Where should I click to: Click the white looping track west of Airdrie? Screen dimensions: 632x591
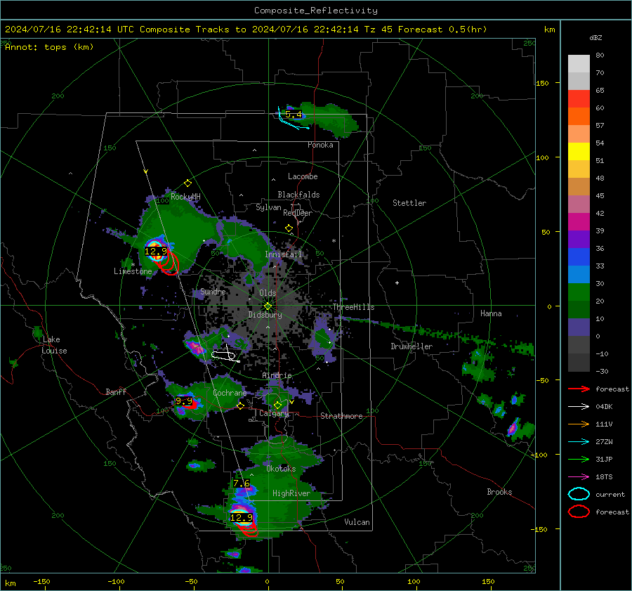tap(224, 356)
